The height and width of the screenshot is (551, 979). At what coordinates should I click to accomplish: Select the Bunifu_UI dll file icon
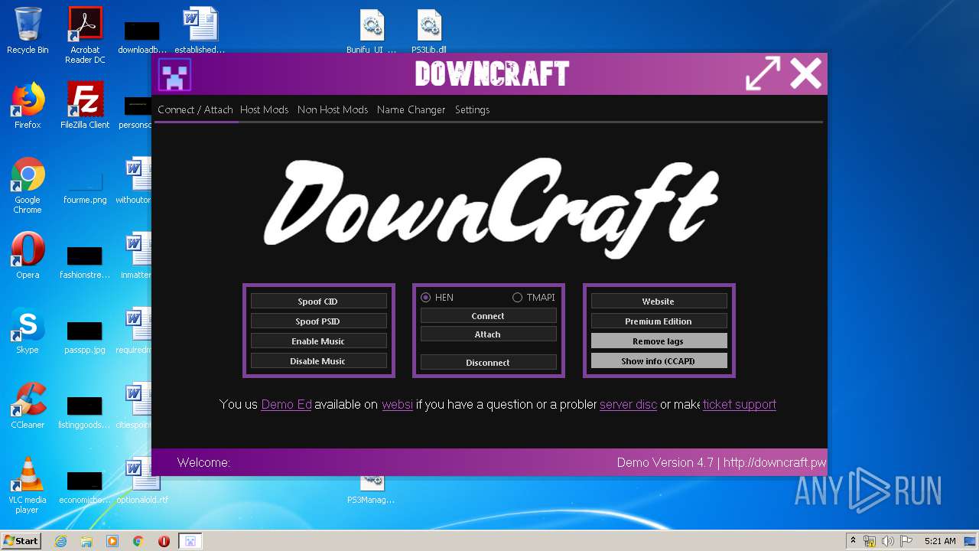point(372,31)
